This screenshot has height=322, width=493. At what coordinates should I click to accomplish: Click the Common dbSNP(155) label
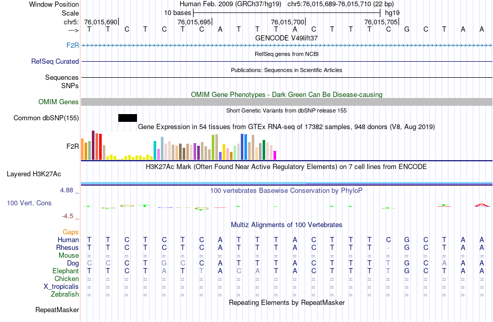[46, 118]
